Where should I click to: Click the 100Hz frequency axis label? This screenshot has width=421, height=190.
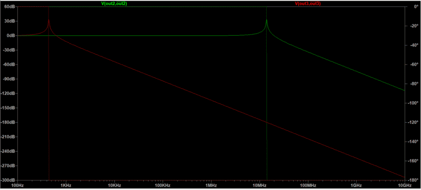pyautogui.click(x=17, y=185)
